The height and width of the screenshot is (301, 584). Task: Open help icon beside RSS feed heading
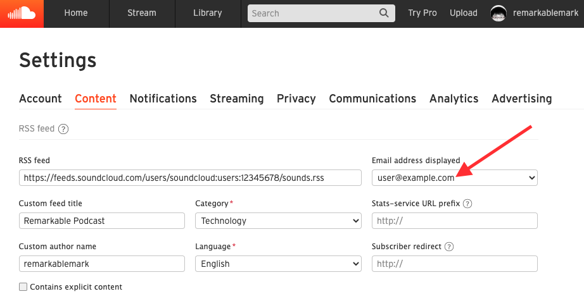(63, 129)
